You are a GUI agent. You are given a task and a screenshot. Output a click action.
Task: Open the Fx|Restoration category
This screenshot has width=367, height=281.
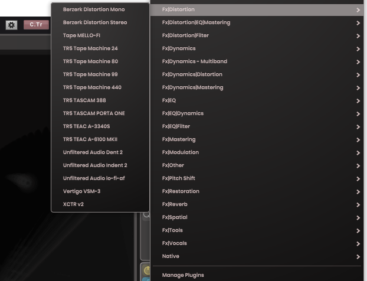coord(257,192)
